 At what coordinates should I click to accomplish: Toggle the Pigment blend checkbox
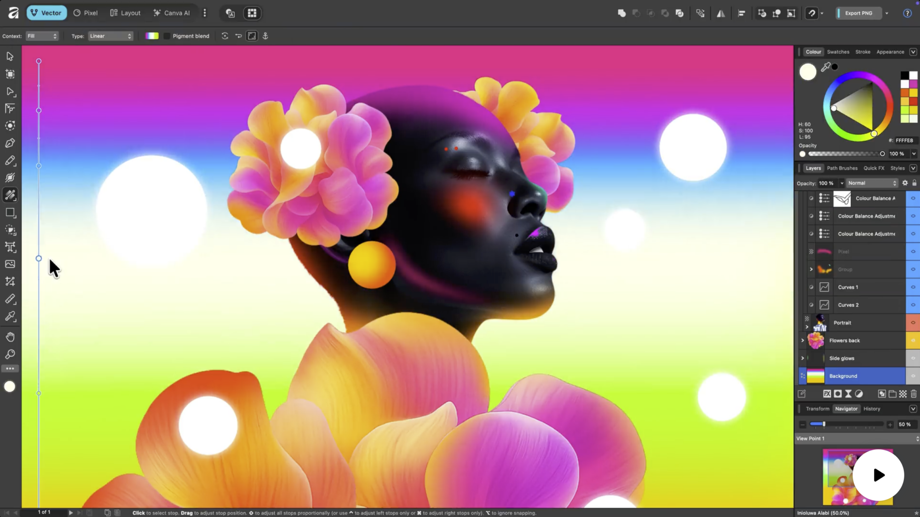(167, 36)
